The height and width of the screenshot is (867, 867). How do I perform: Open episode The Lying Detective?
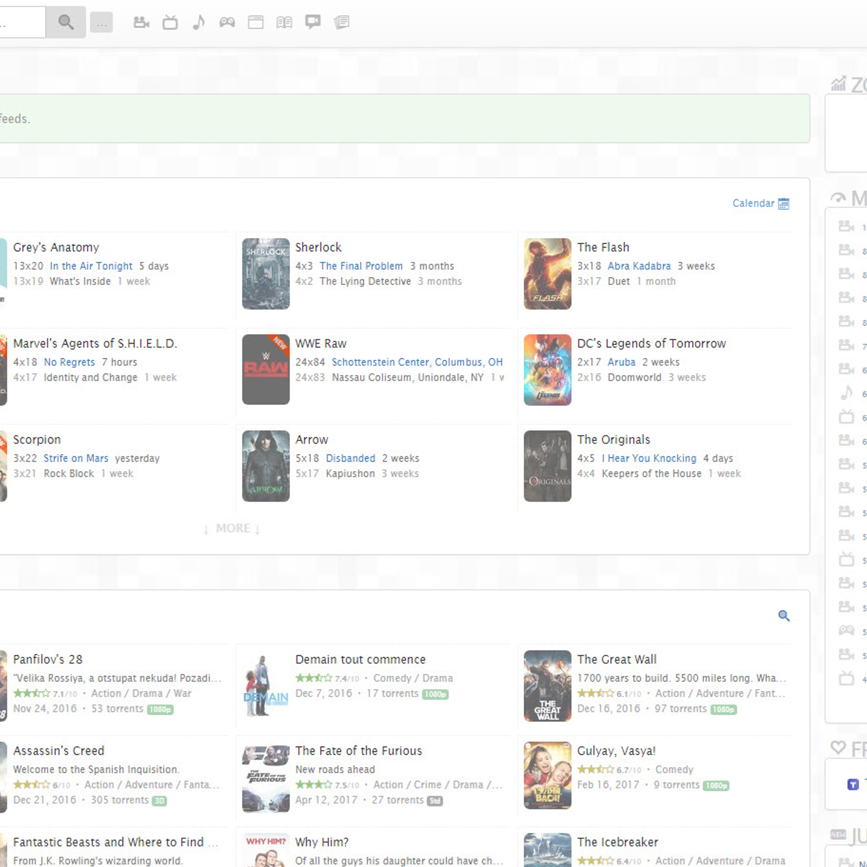tap(365, 281)
